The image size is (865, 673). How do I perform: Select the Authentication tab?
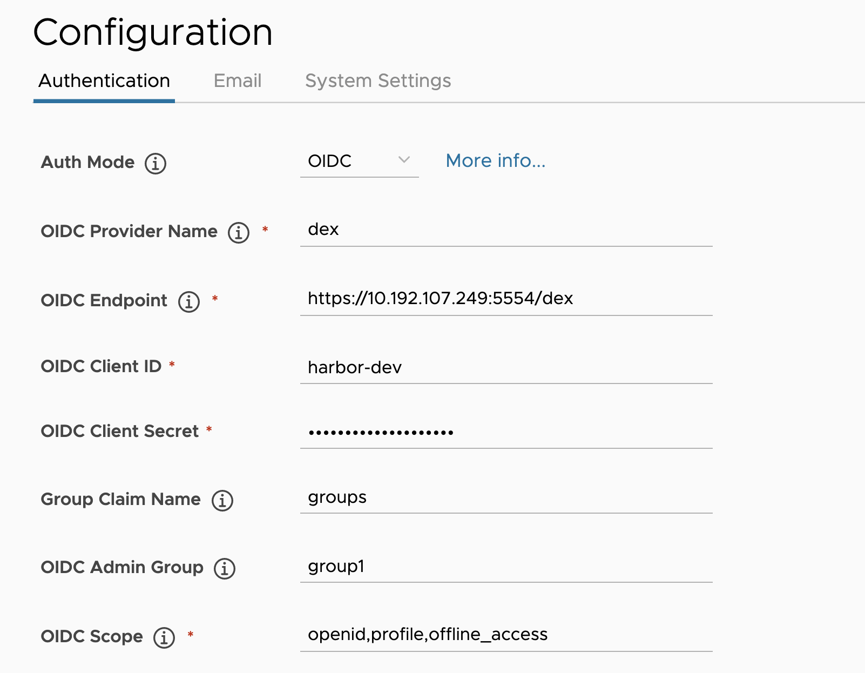(104, 80)
